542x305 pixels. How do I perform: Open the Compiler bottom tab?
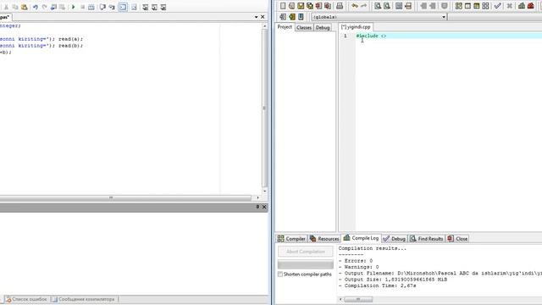pyautogui.click(x=291, y=239)
